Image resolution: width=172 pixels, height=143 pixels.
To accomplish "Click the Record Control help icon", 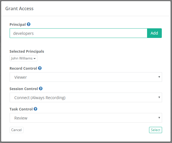I will 40,68.
